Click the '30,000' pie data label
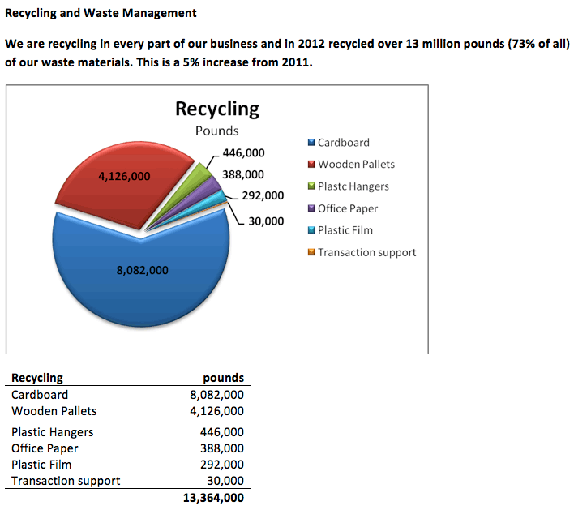Image resolution: width=574 pixels, height=510 pixels. 266,221
